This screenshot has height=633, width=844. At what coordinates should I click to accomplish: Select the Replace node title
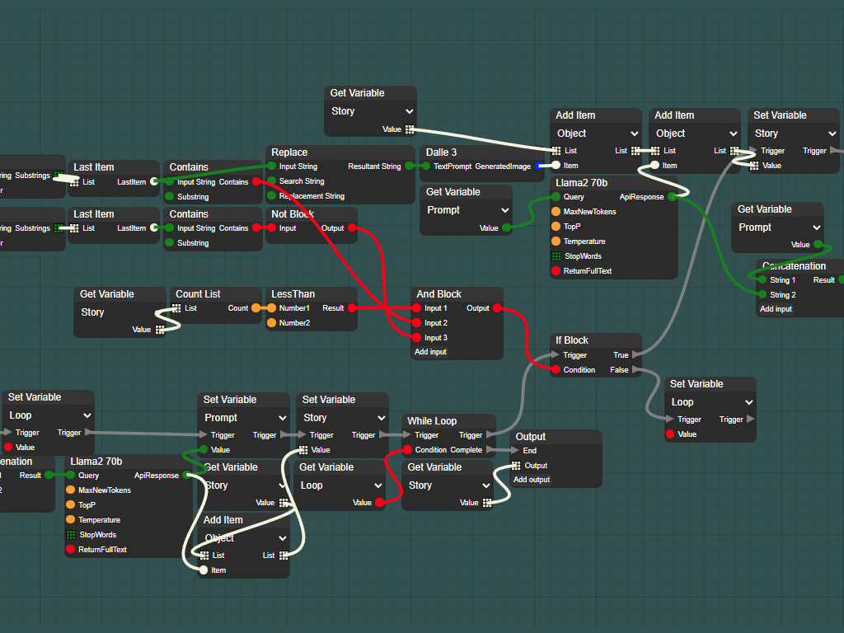tap(289, 152)
